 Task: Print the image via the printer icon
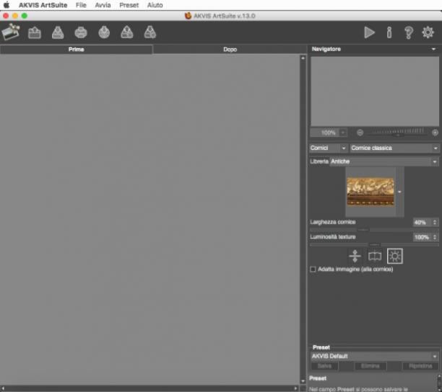(x=81, y=32)
